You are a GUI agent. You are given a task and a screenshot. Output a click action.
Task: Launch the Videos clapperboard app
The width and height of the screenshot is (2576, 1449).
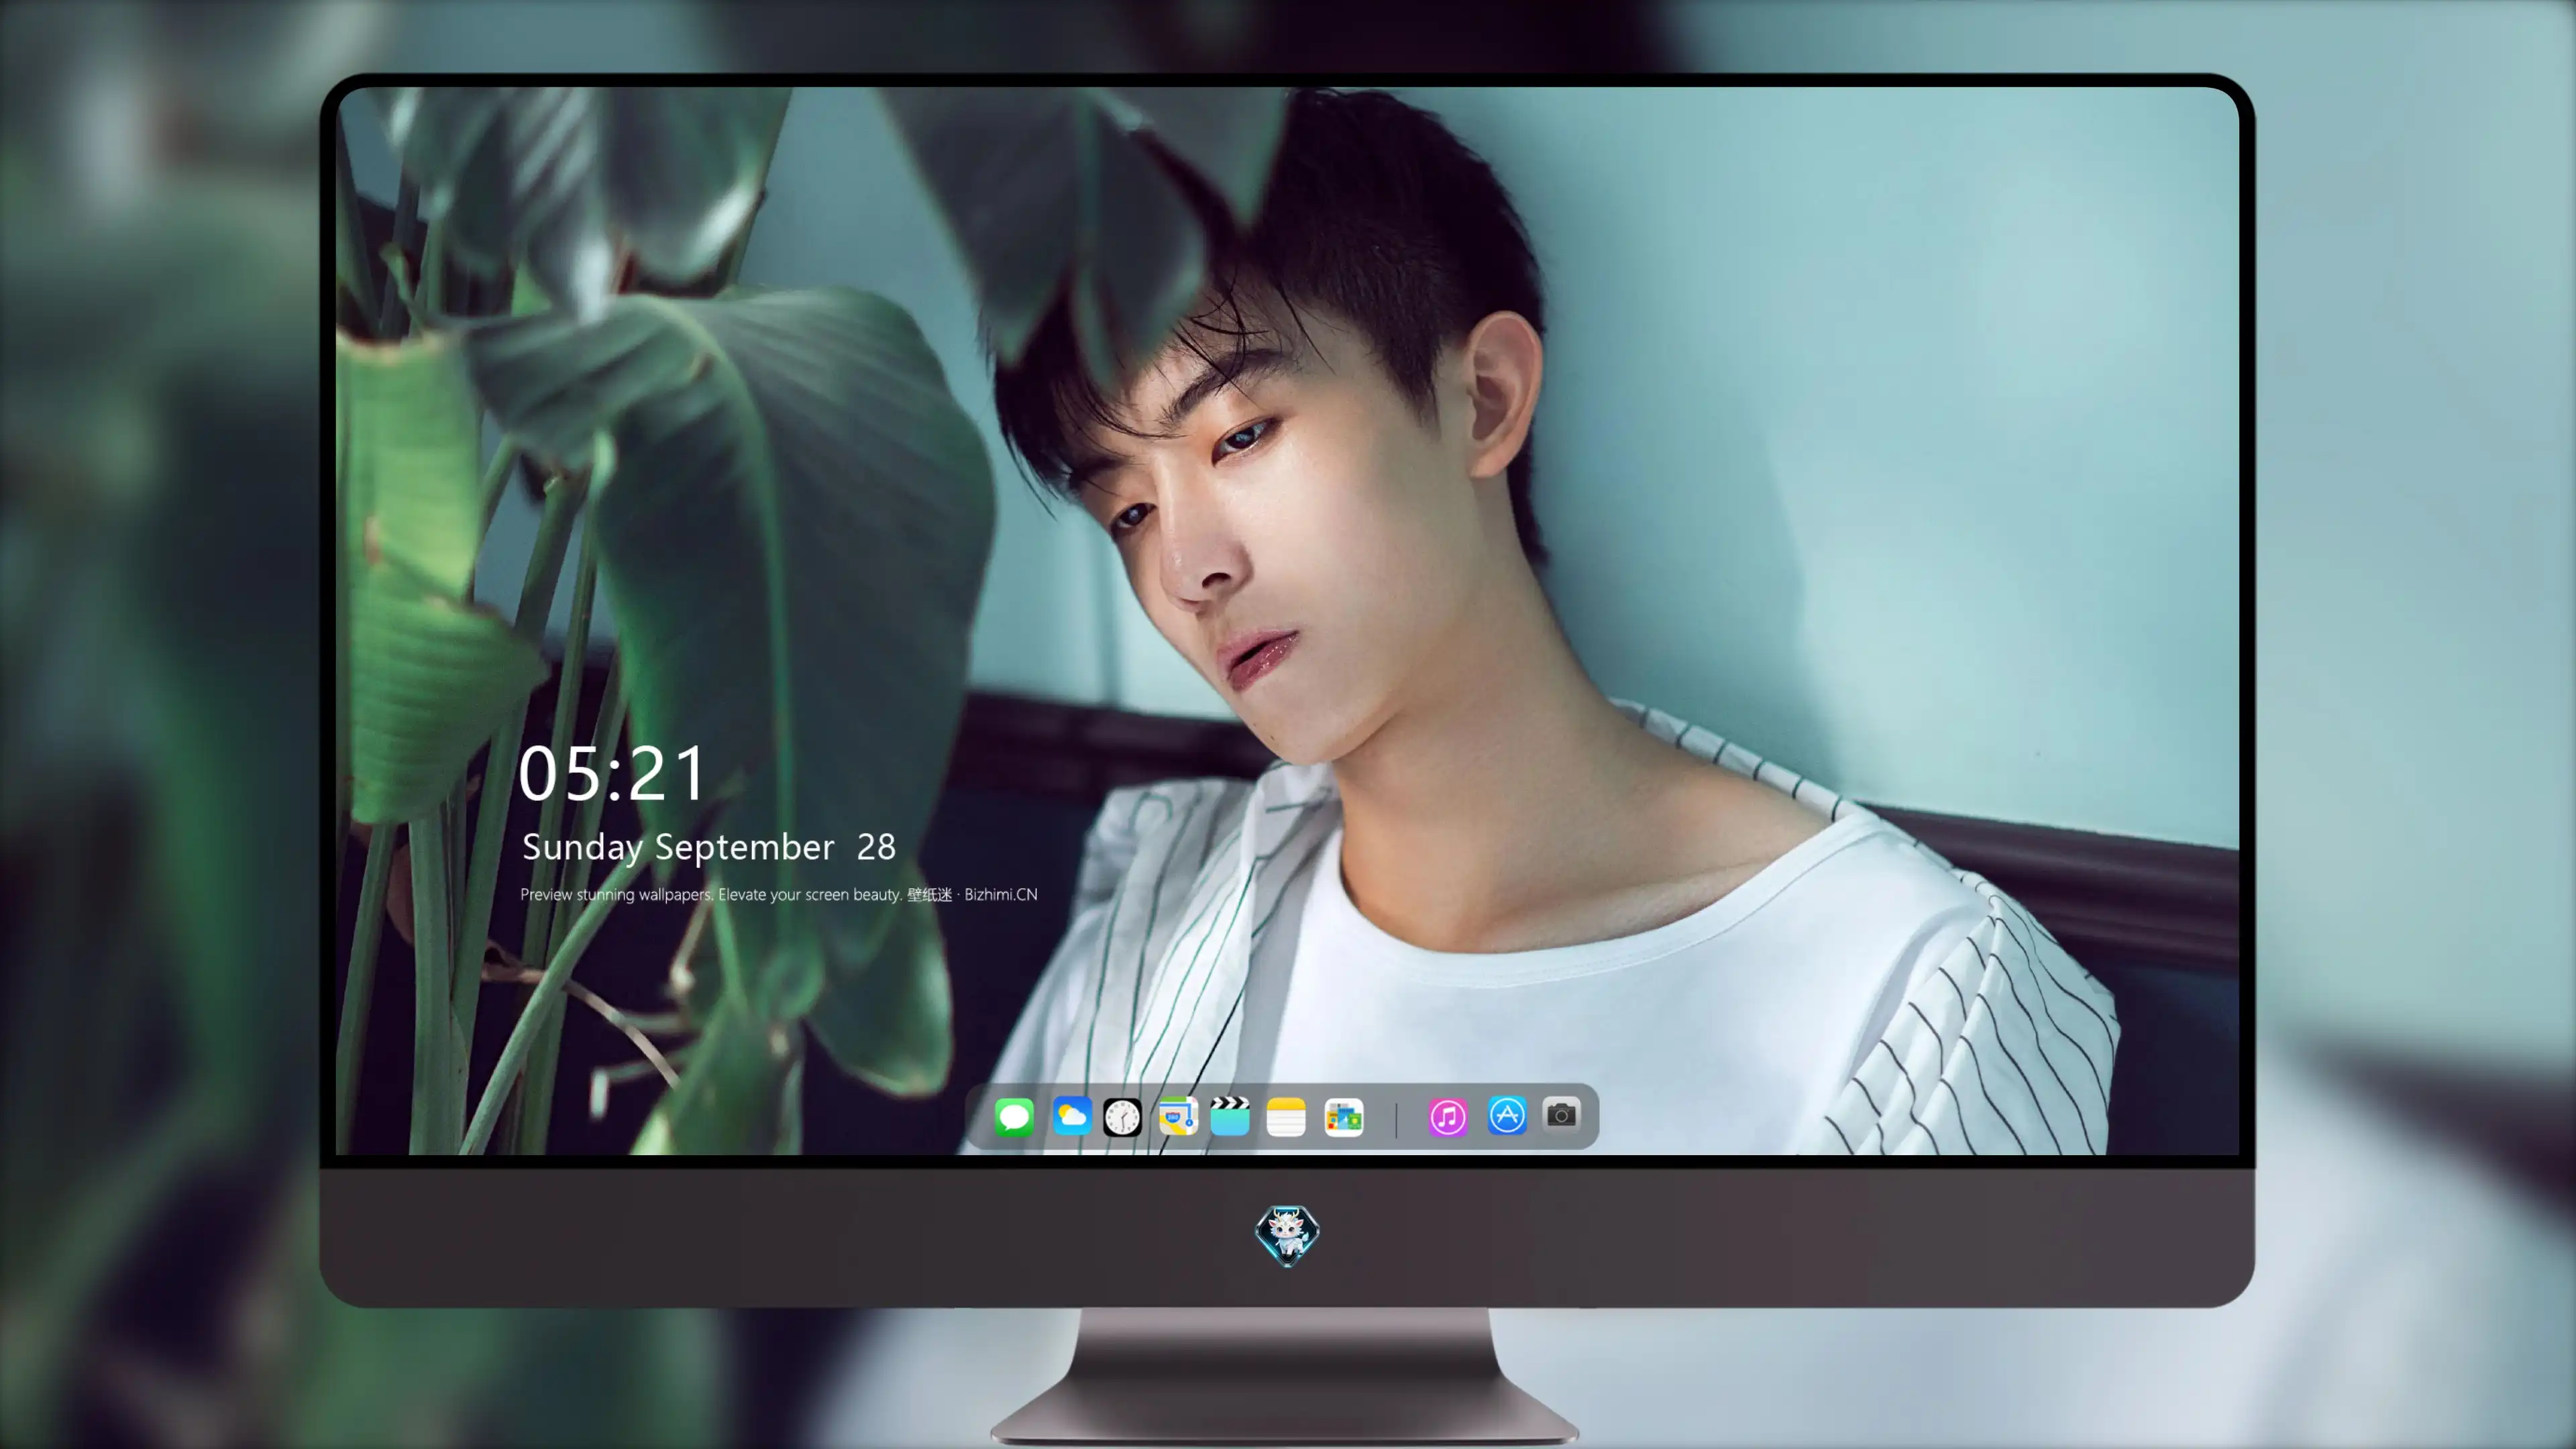click(x=1230, y=1116)
